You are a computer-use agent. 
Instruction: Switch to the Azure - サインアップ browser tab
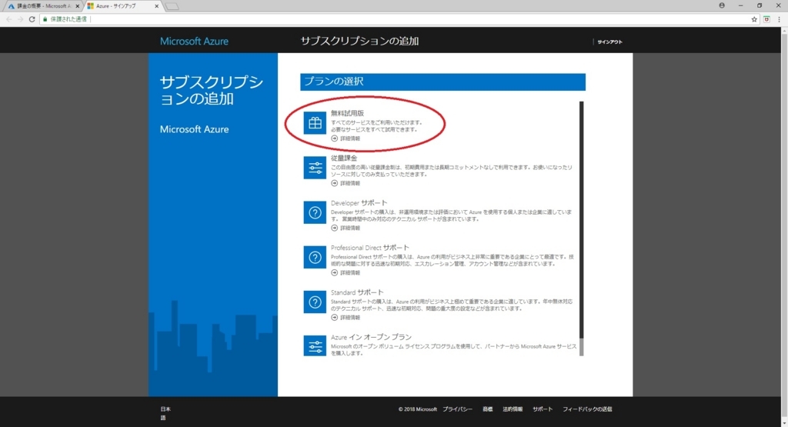[x=121, y=6]
